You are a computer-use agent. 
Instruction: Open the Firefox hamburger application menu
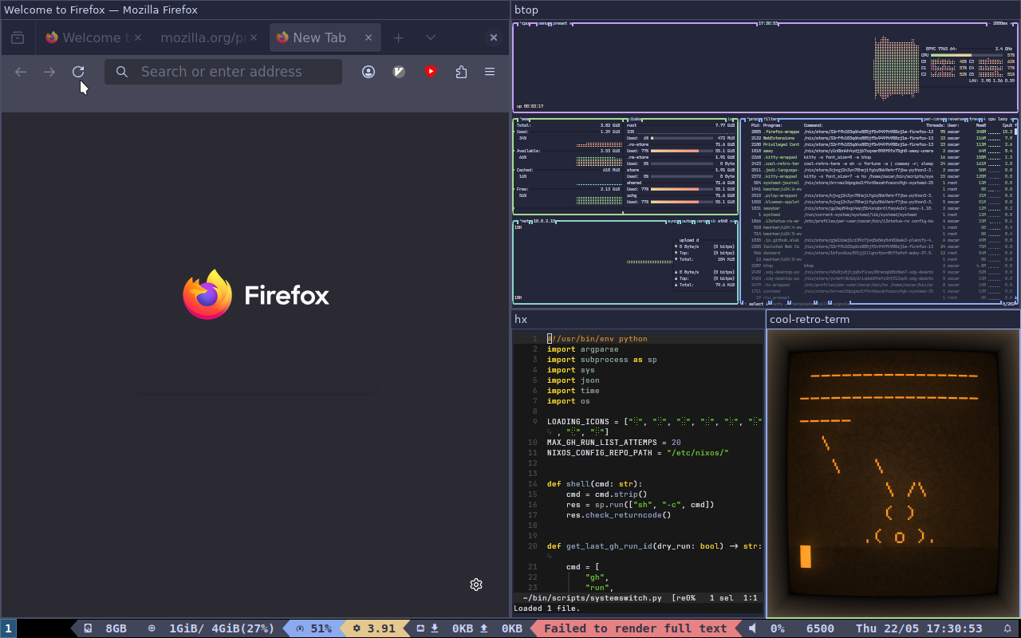[x=490, y=72]
